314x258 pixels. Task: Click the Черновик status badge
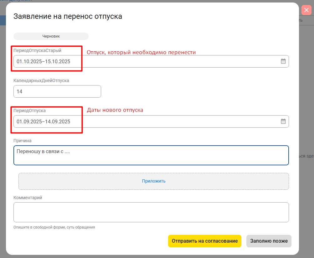click(x=51, y=36)
